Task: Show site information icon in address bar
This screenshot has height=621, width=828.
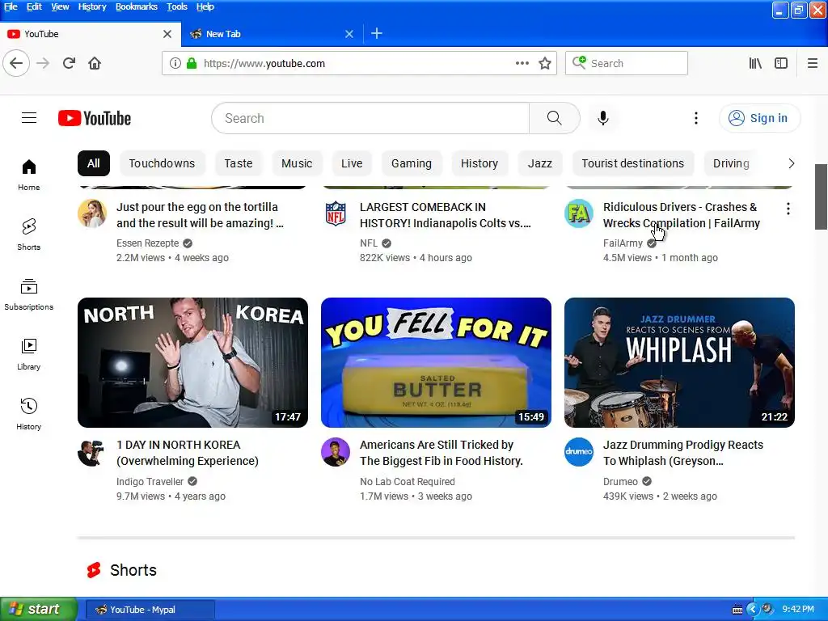Action: 175,63
